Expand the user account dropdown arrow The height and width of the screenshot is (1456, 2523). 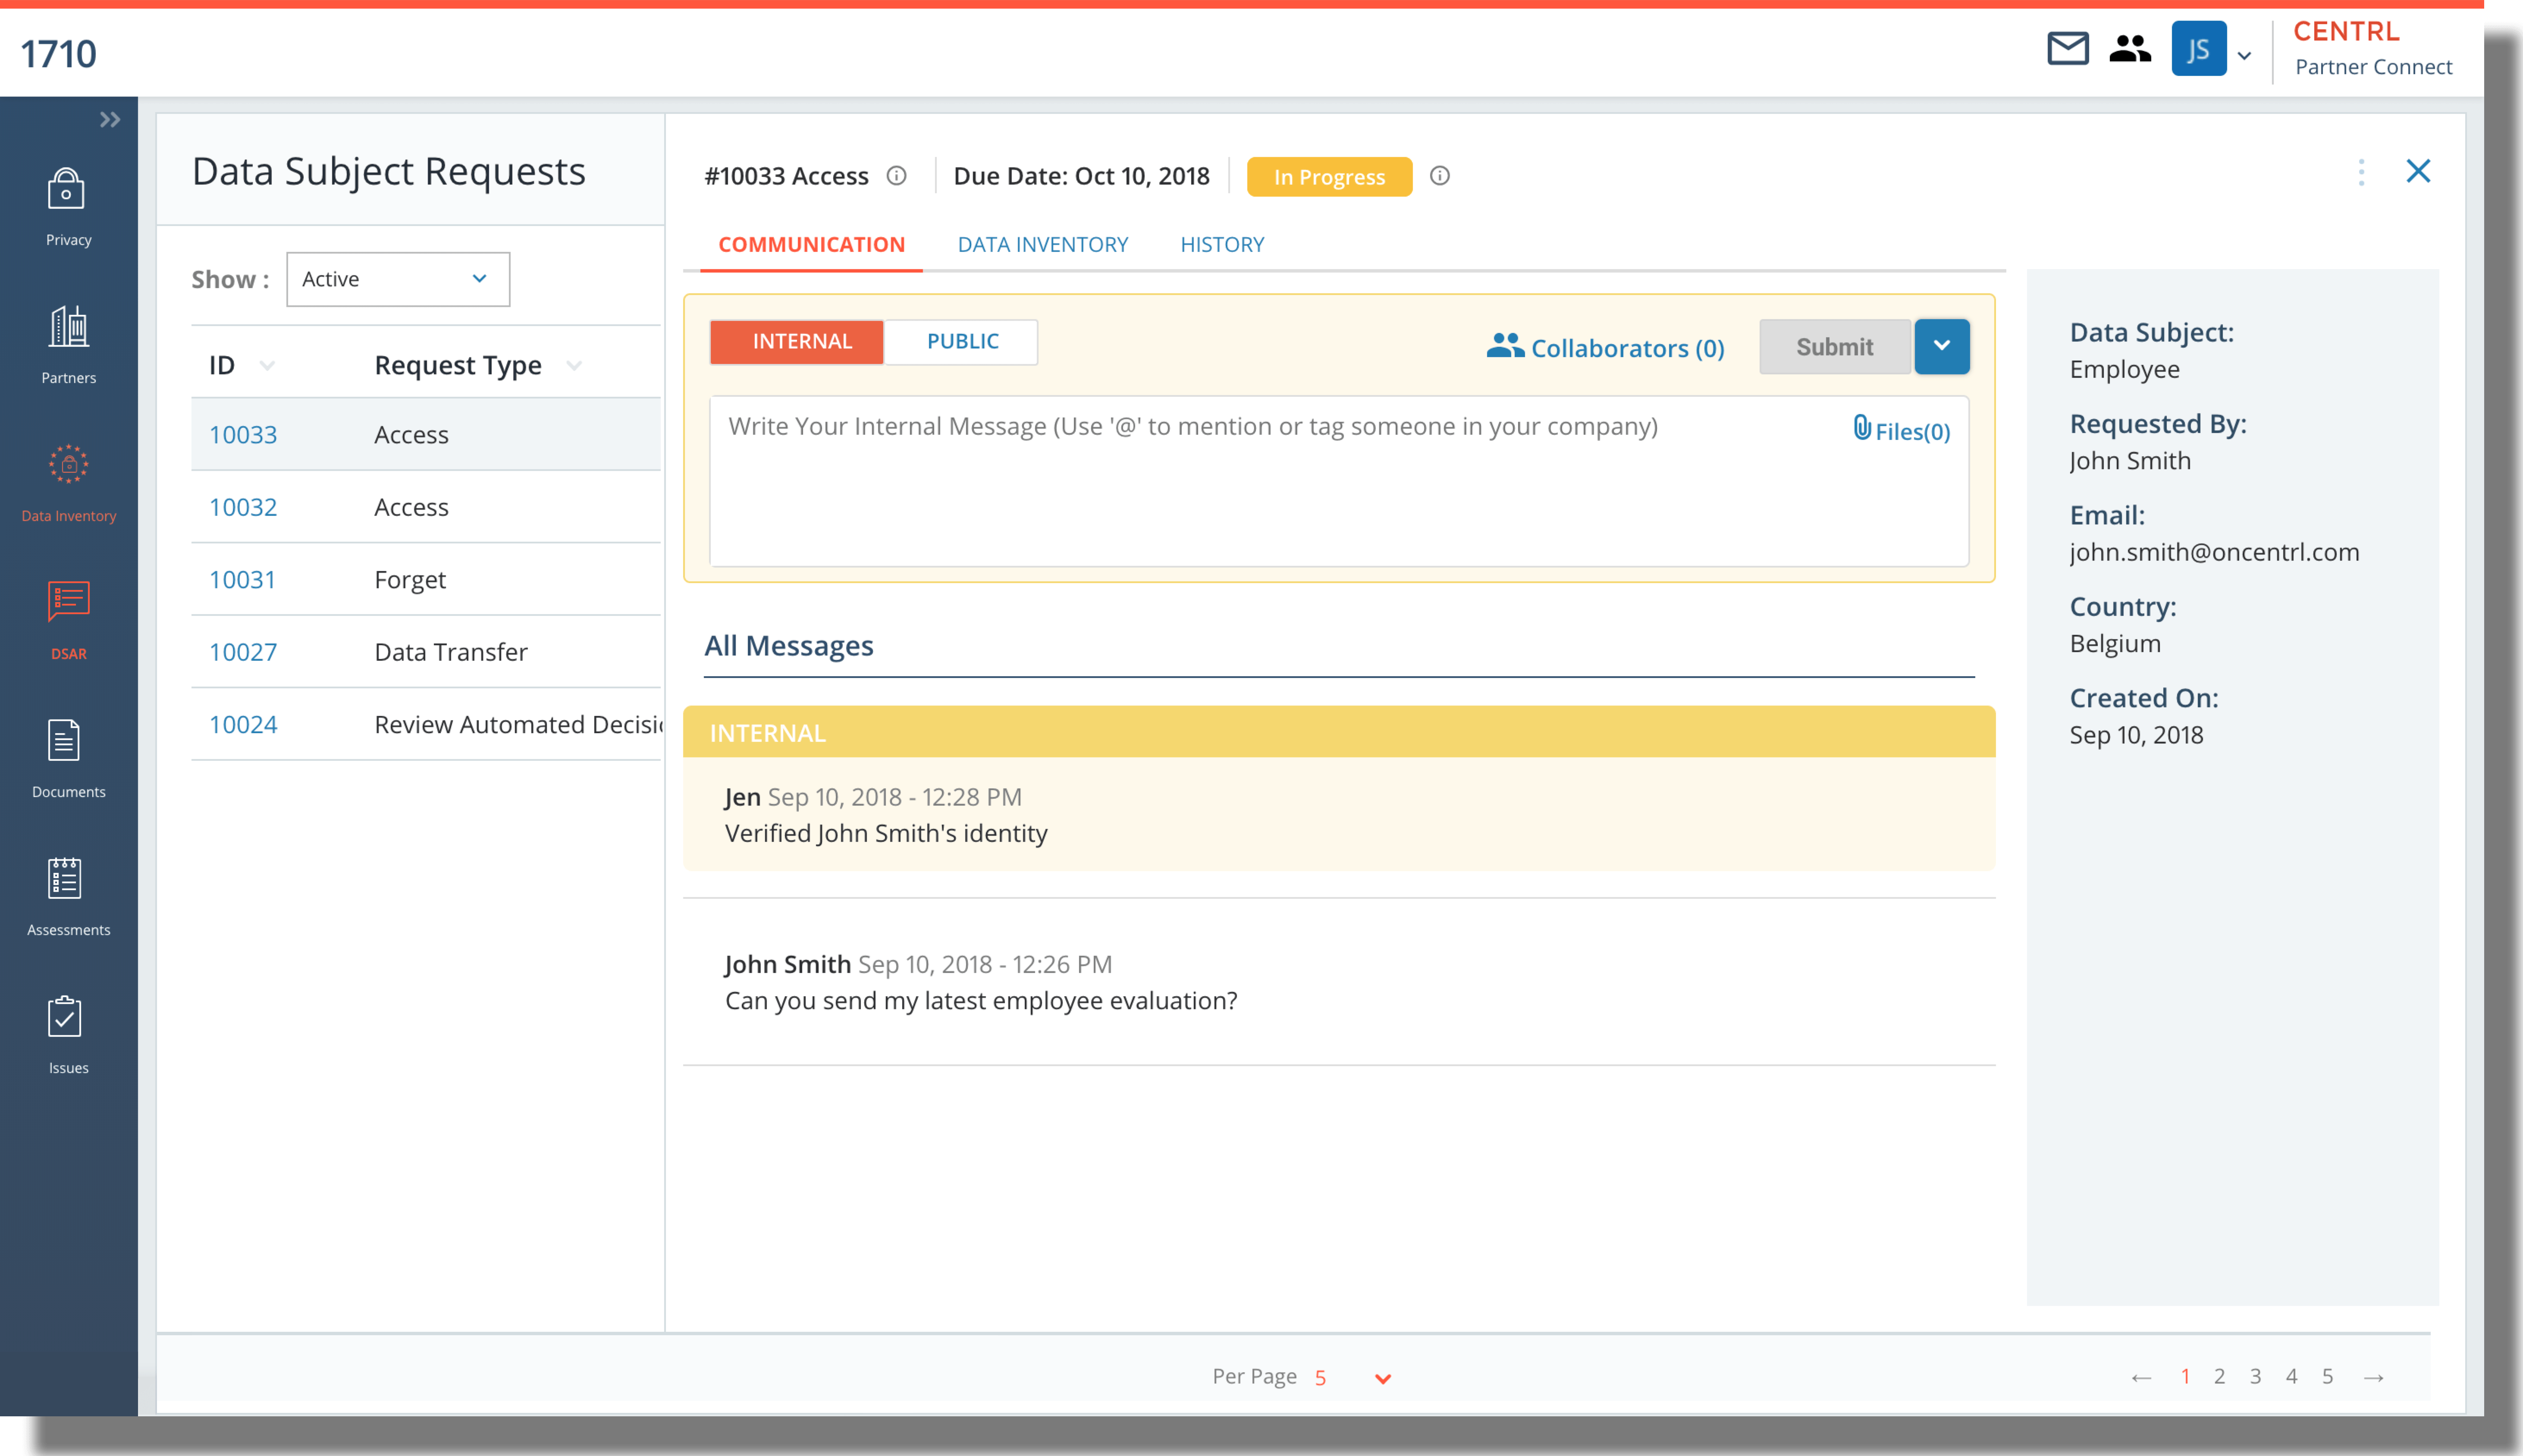(x=2244, y=55)
